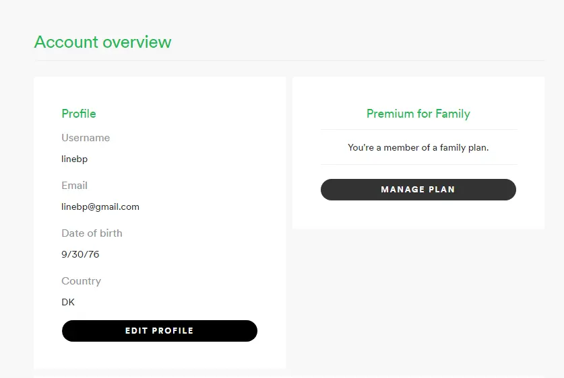The height and width of the screenshot is (378, 564).
Task: Open Manage Plan for family subscription
Action: click(418, 190)
